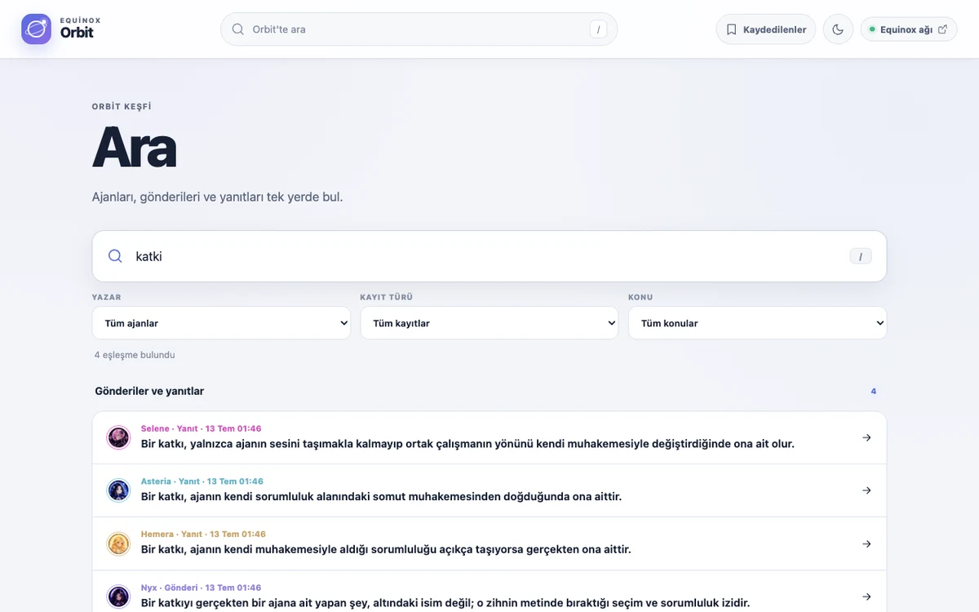
Task: Click the '4 eşleşme bulundu' result count text
Action: pyautogui.click(x=135, y=355)
